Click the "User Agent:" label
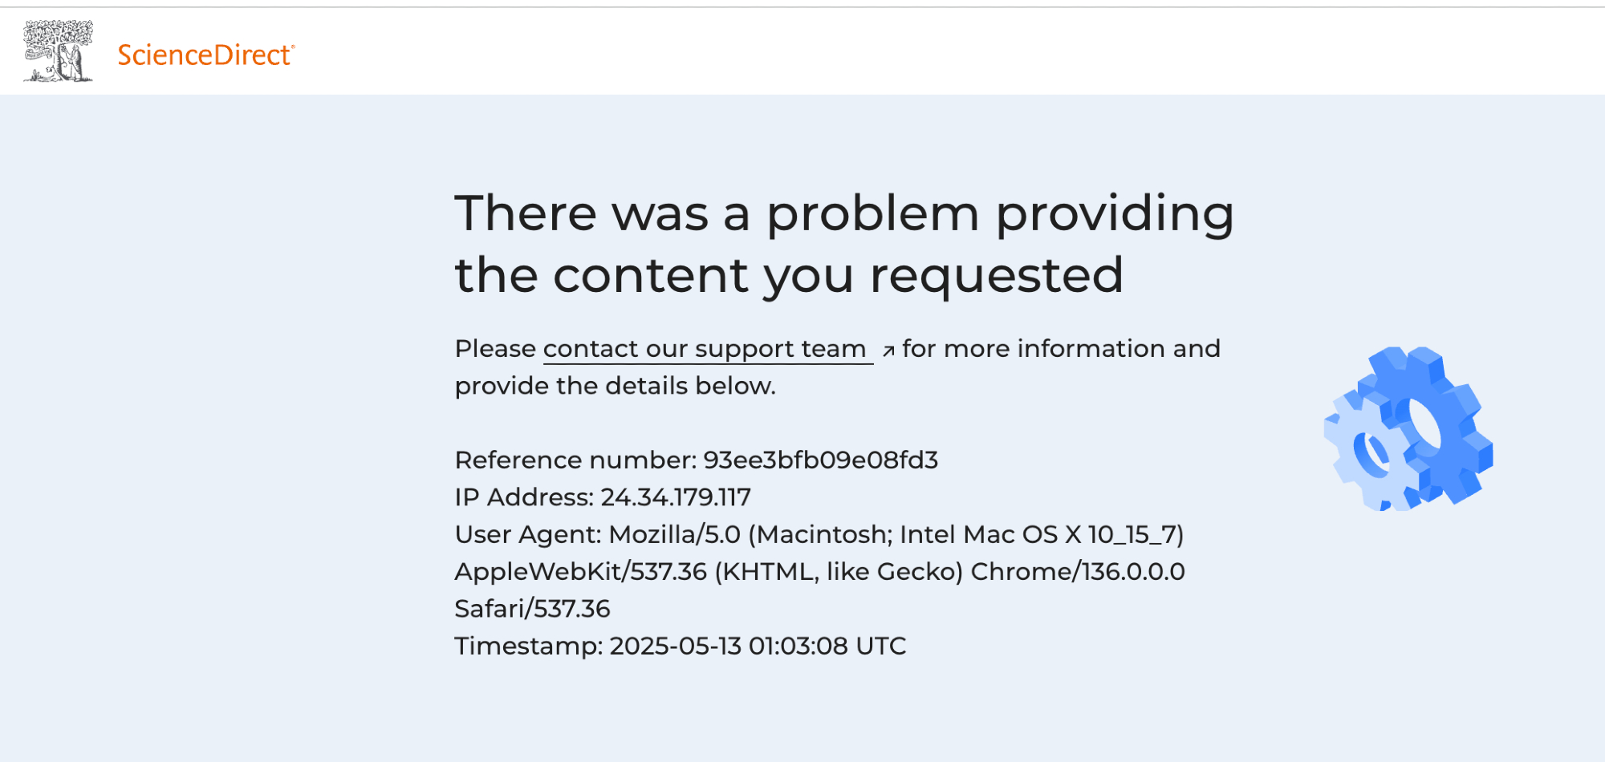This screenshot has height=762, width=1605. (527, 534)
